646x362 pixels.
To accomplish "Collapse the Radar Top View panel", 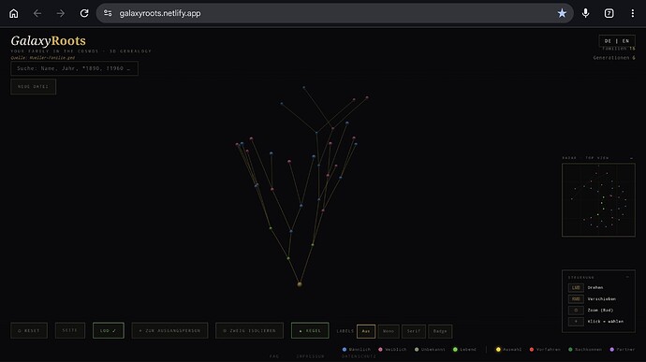I will click(631, 158).
